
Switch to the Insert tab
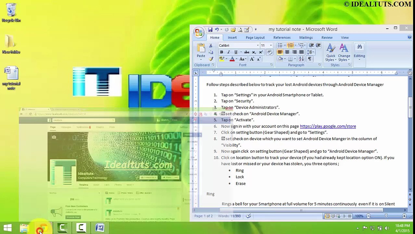pos(232,38)
